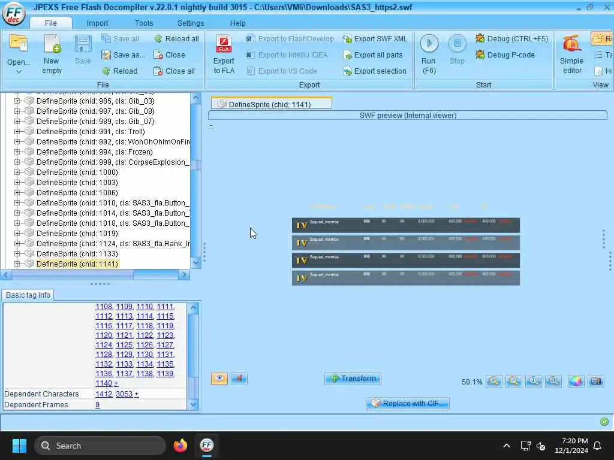
Task: Click Export all parts
Action: pos(372,55)
